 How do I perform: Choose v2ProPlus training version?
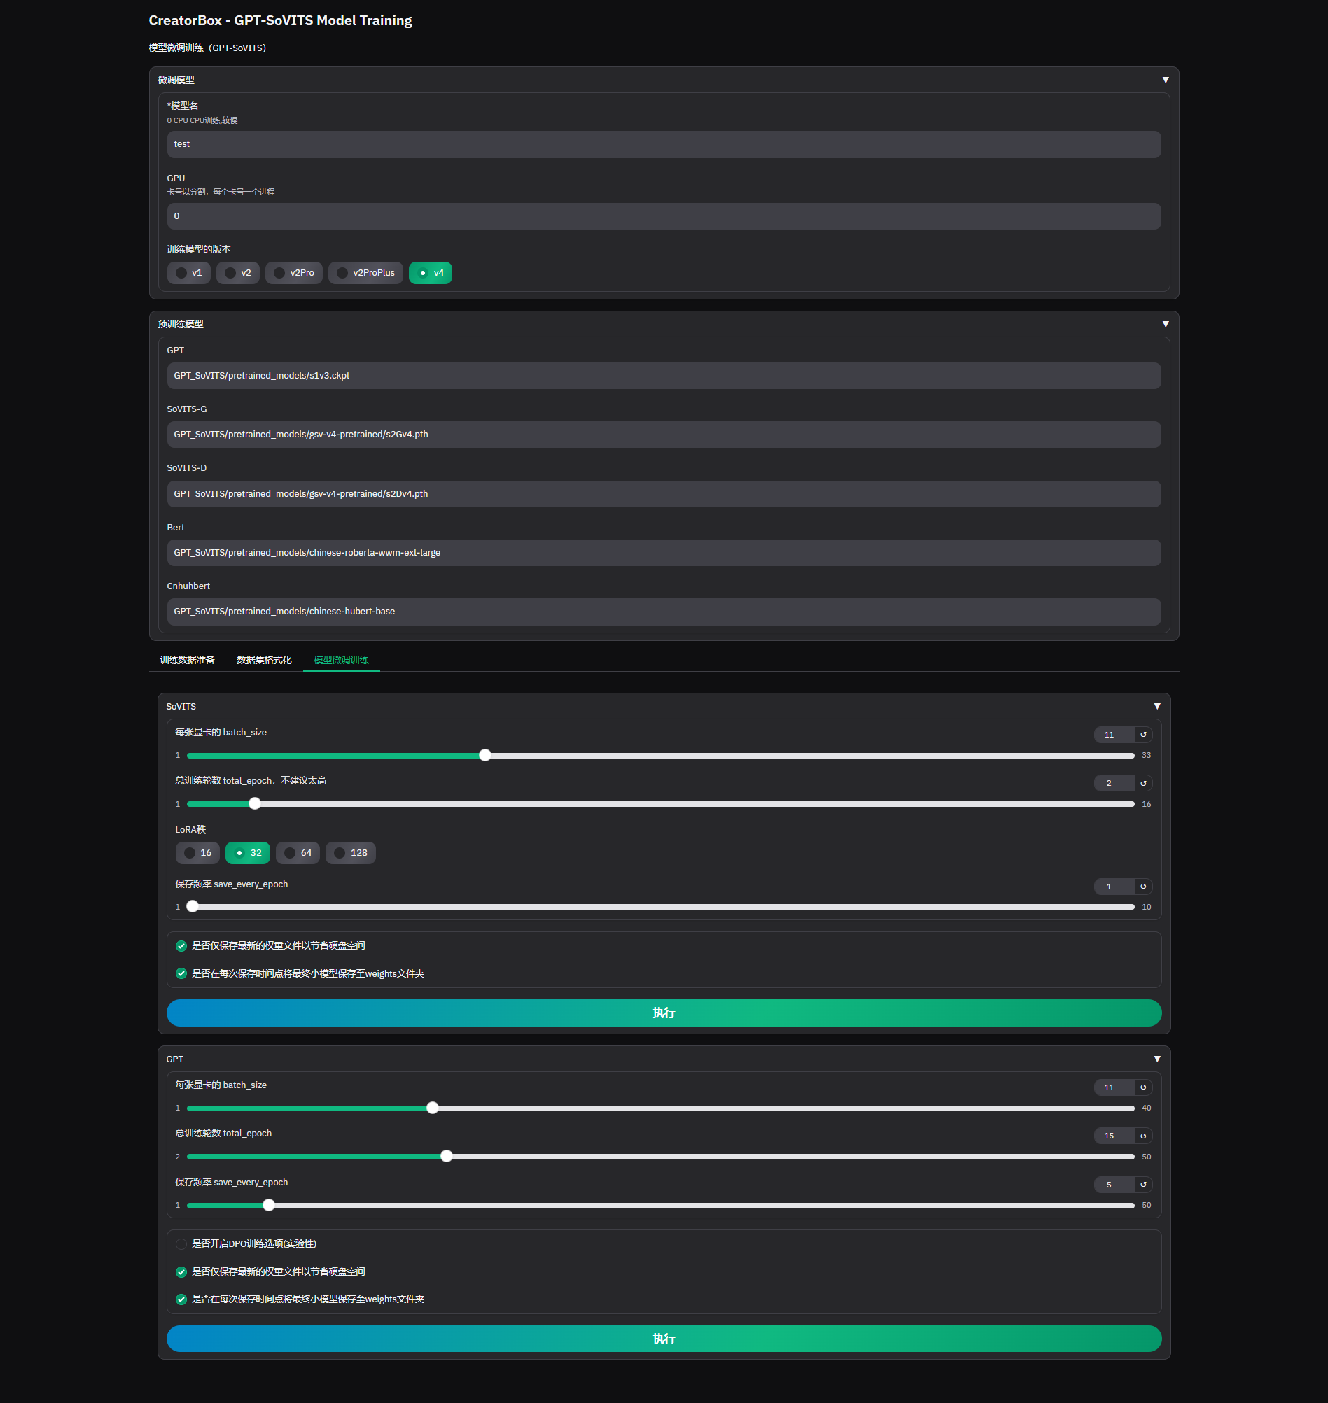point(366,272)
